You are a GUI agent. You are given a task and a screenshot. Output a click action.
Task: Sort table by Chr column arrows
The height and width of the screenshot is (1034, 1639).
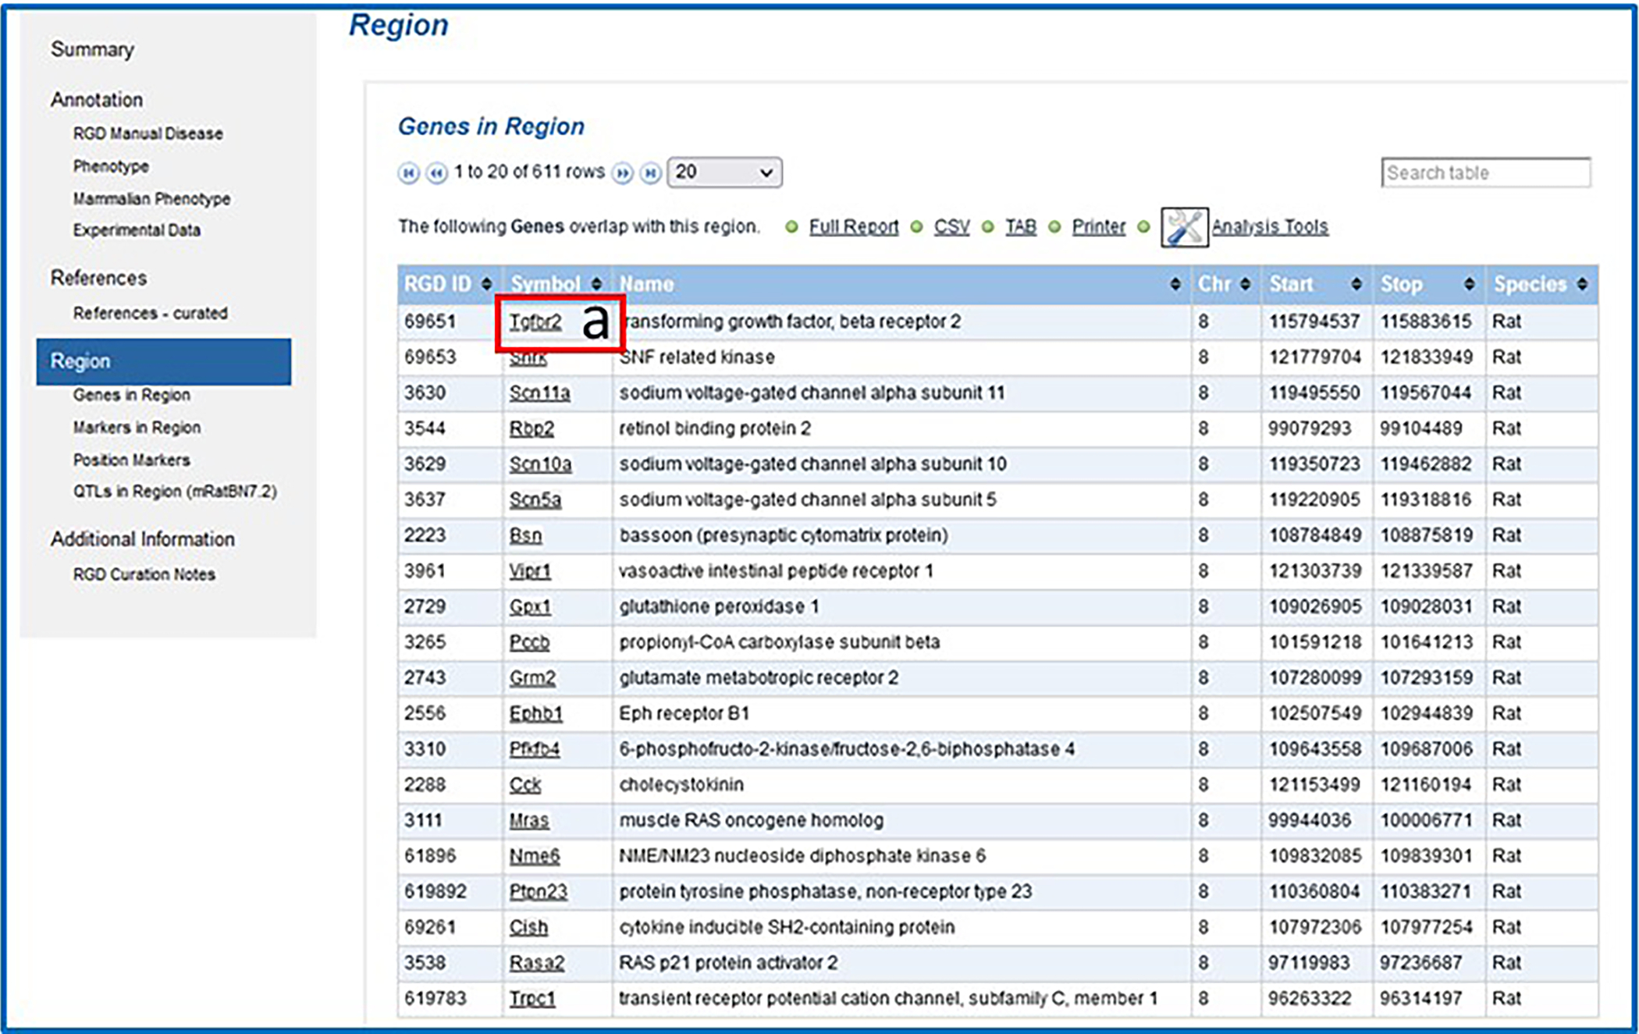coord(1245,284)
